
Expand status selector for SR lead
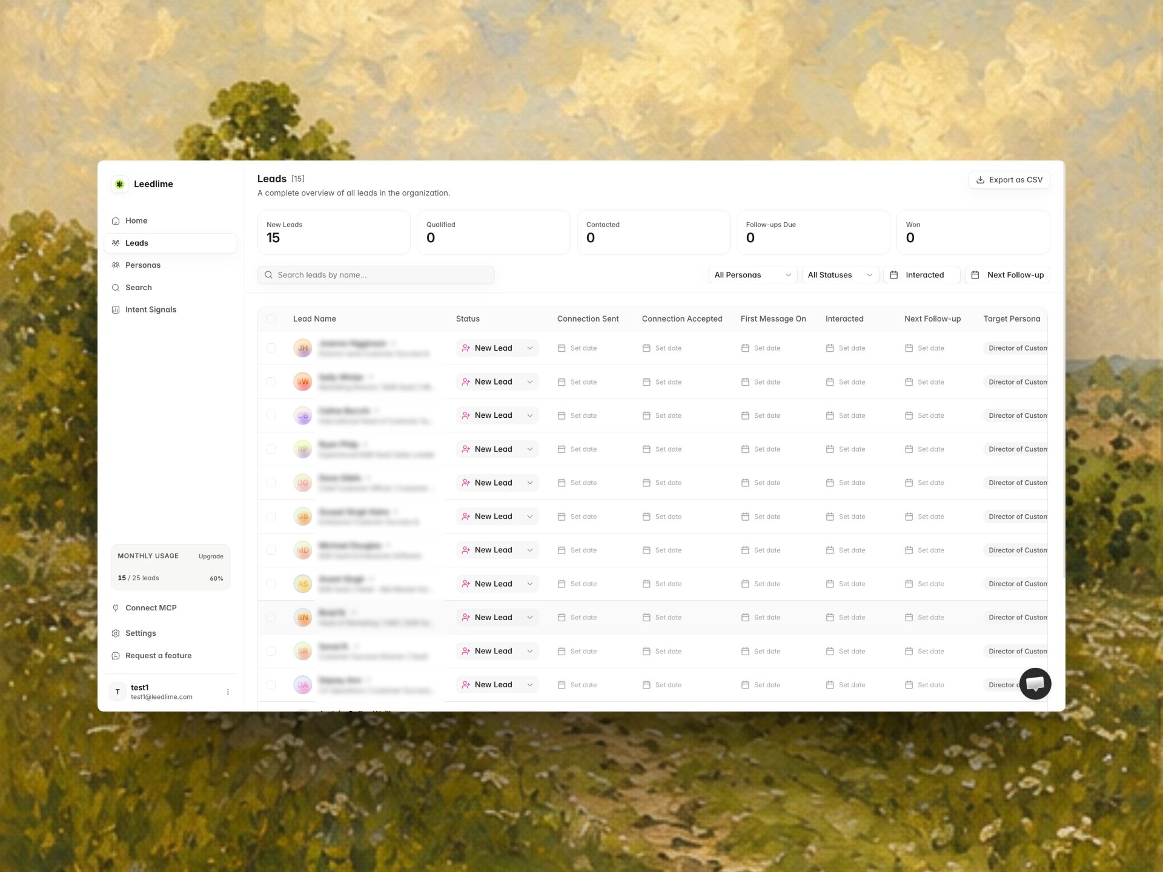[497, 651]
